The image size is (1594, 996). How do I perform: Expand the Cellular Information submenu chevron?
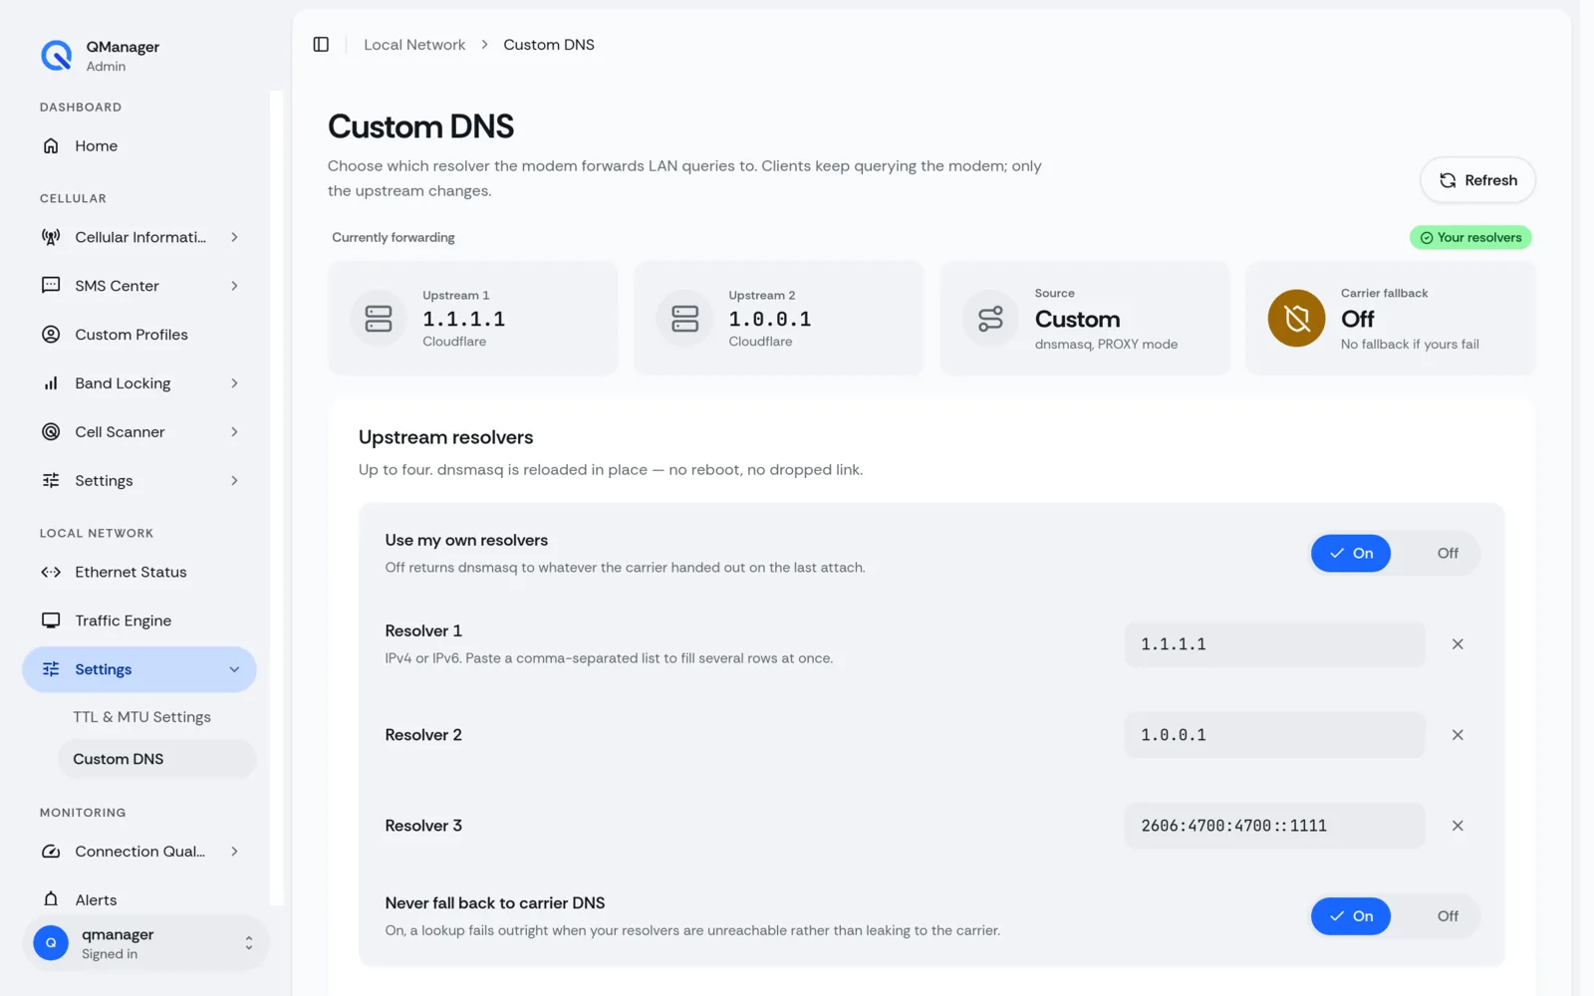click(x=234, y=237)
